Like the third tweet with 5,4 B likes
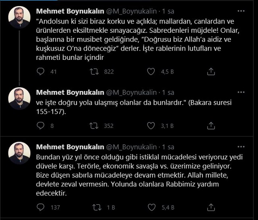 point(151,207)
